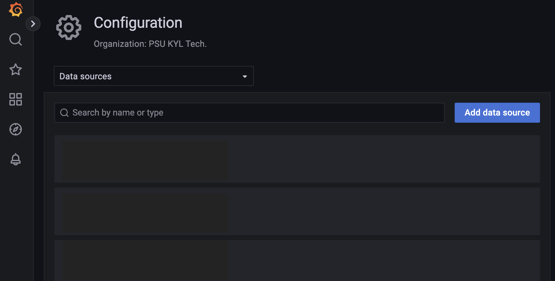This screenshot has width=555, height=281.
Task: Expand the sidebar using the chevron arrow
Action: (33, 23)
